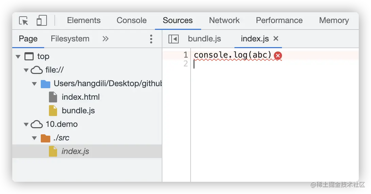This screenshot has width=371, height=194.
Task: Collapse the Users/hangdili folder arrow
Action: coord(34,84)
